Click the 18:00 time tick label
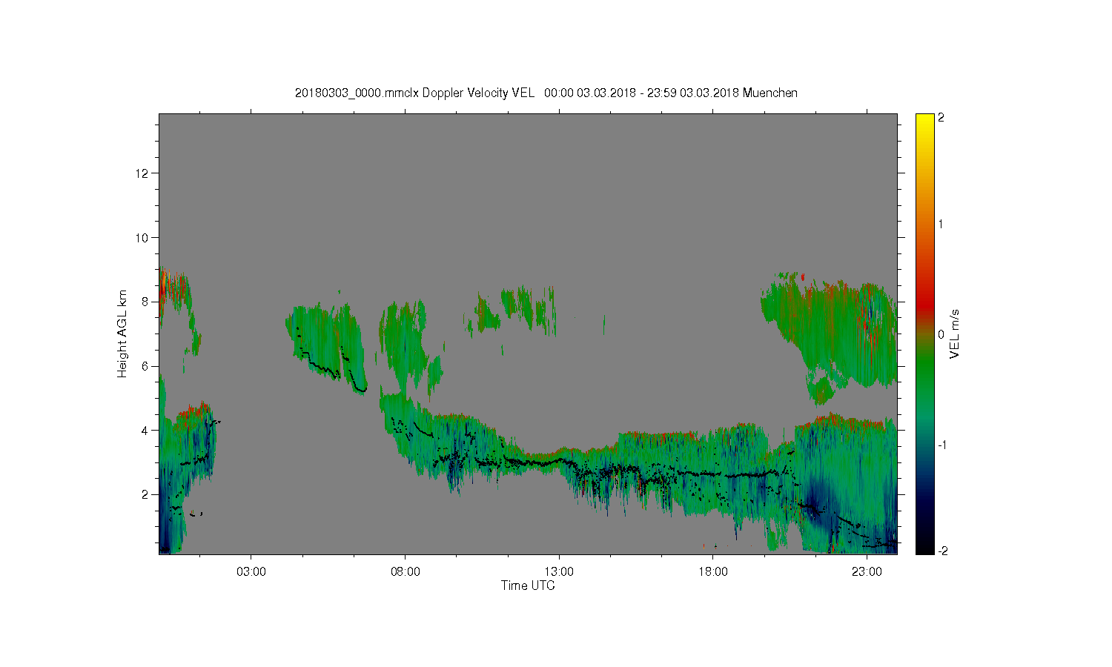Viewport: 1112px width, 667px height. (713, 572)
